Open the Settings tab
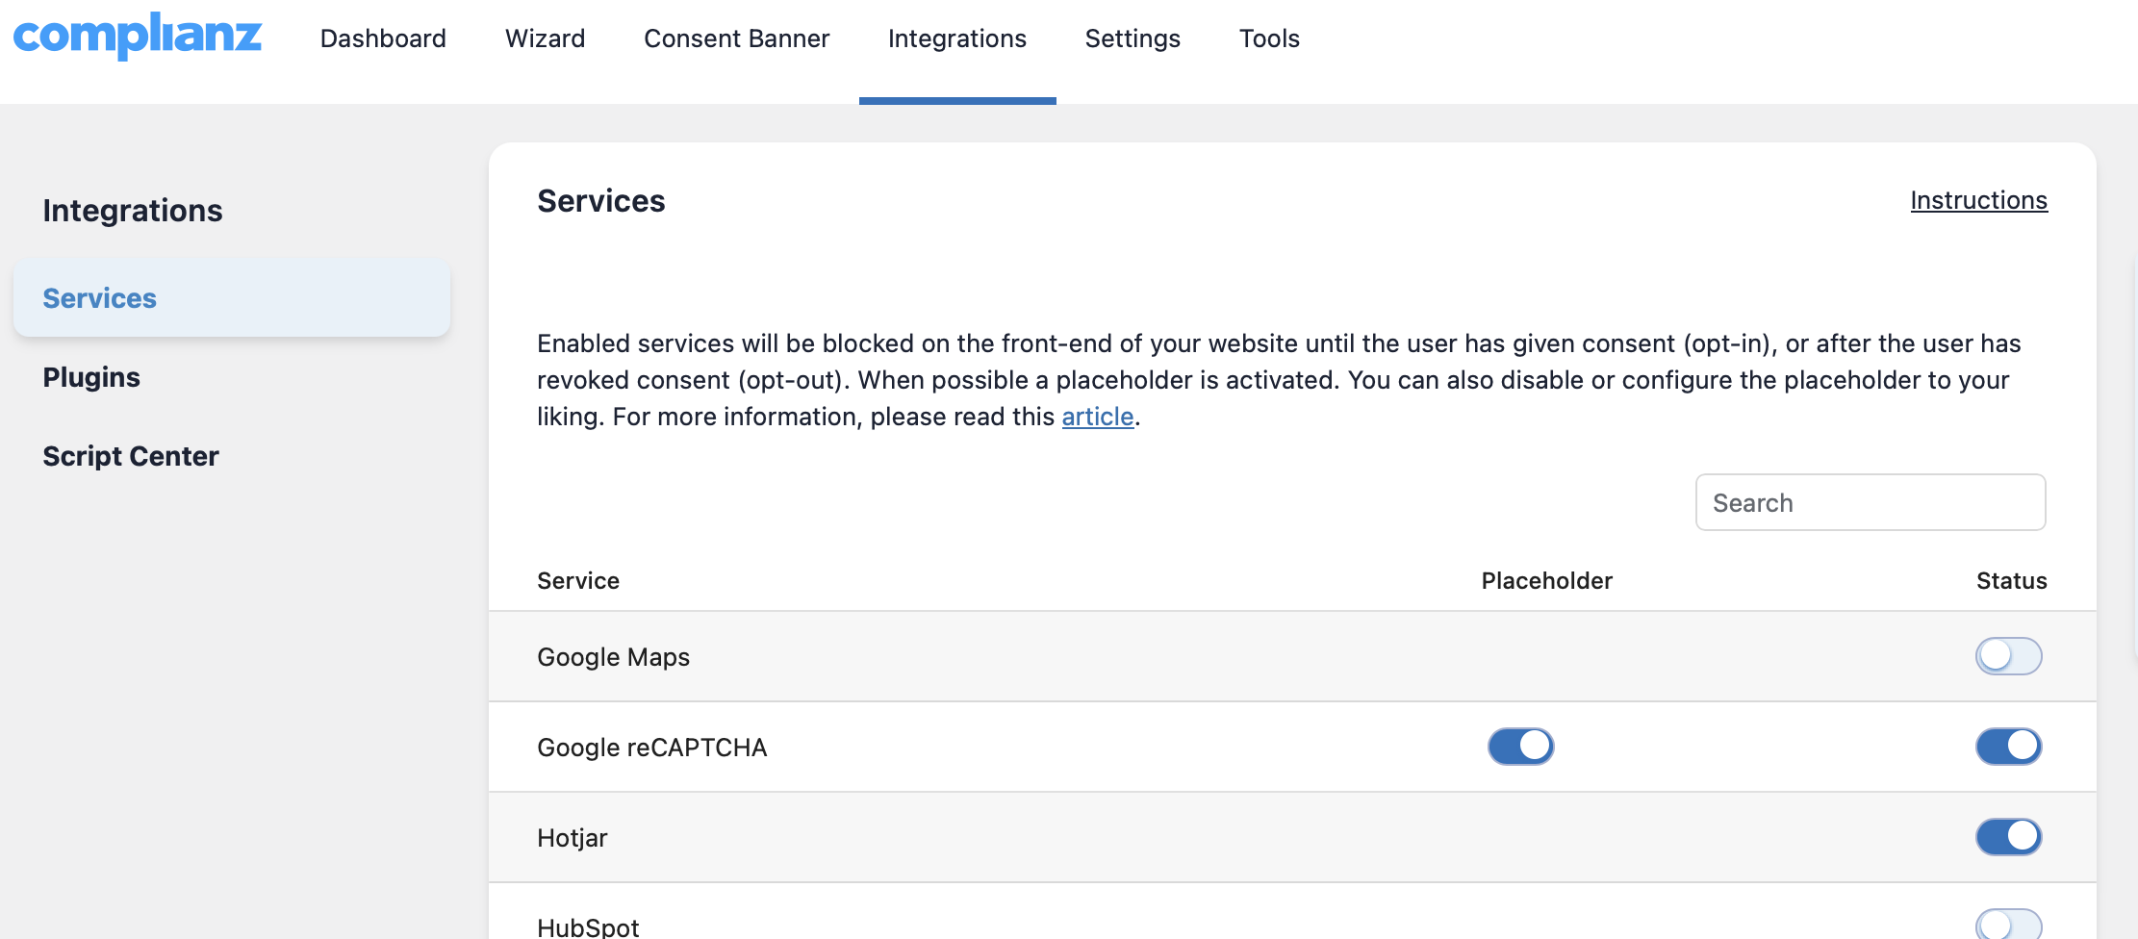Image resolution: width=2138 pixels, height=939 pixels. (x=1132, y=38)
